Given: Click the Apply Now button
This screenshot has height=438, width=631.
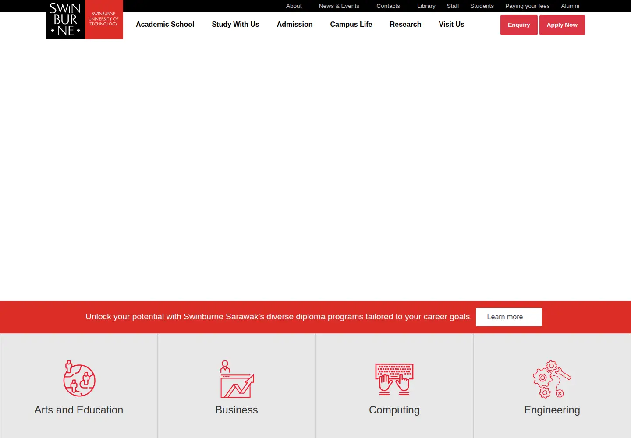Looking at the screenshot, I should point(562,25).
